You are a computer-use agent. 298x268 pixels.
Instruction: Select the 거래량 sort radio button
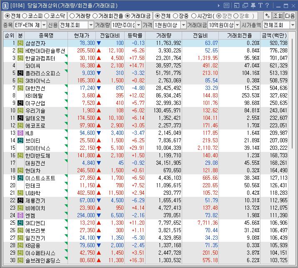72,16
